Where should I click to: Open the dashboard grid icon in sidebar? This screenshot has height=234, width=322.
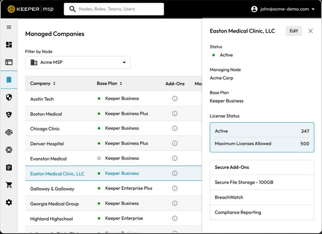[x=9, y=45]
